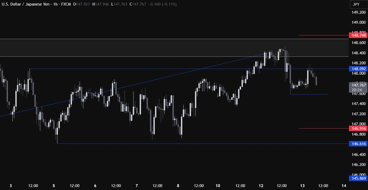Click the date label 6 on time axis
The height and width of the screenshot is (190, 368).
(95, 186)
